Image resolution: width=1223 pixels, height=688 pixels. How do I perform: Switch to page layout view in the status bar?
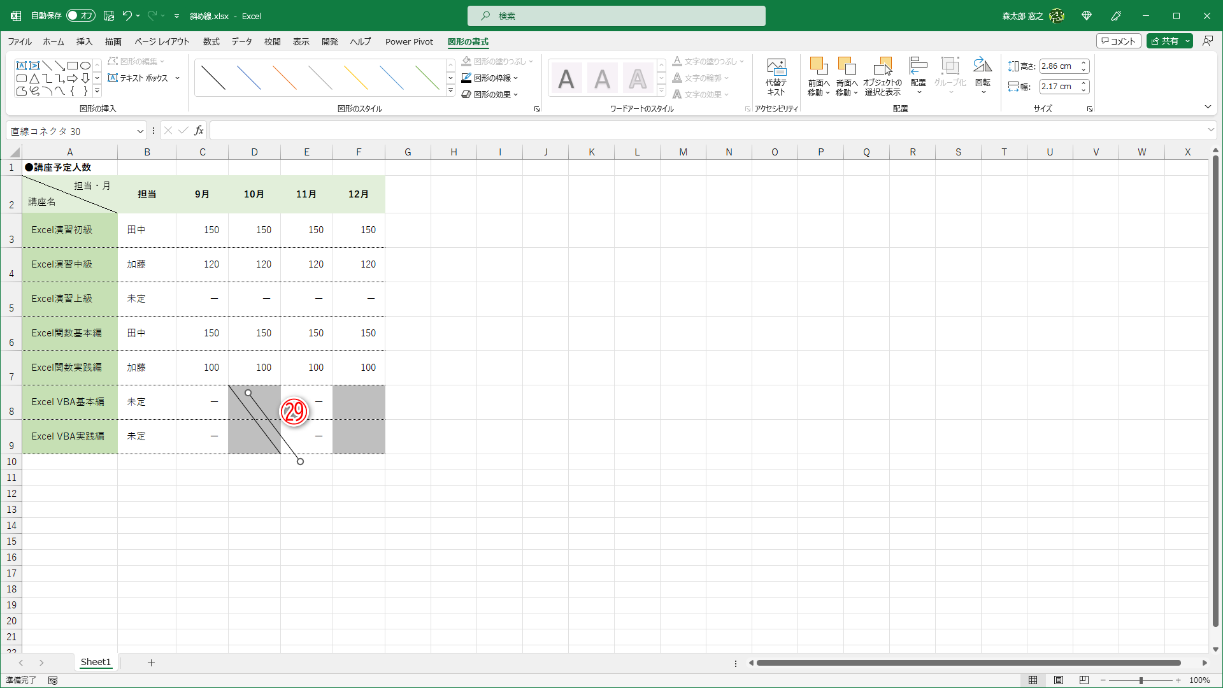(1059, 680)
